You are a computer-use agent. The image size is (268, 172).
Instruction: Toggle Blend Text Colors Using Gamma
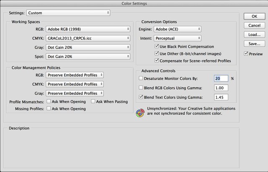(x=141, y=97)
